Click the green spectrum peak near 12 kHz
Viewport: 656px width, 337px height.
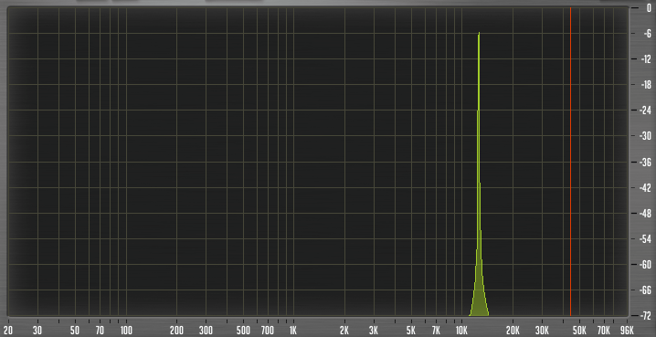pyautogui.click(x=479, y=174)
